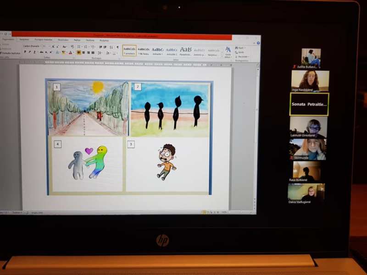The height and width of the screenshot is (275, 367).
Task: Click the Clear Formatting icon
Action: pos(72,47)
